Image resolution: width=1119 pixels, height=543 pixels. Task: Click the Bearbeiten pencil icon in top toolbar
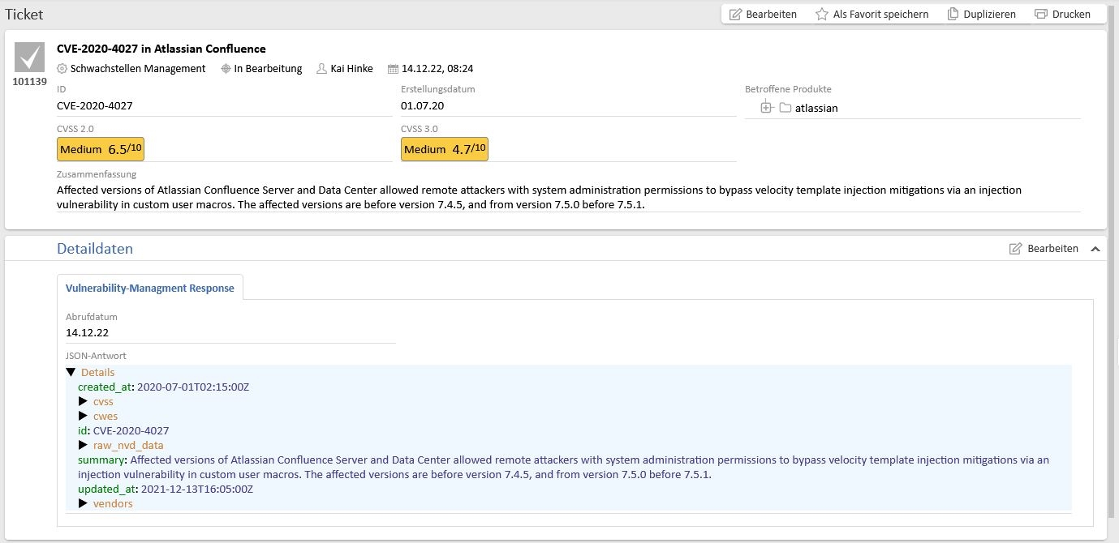click(x=736, y=15)
